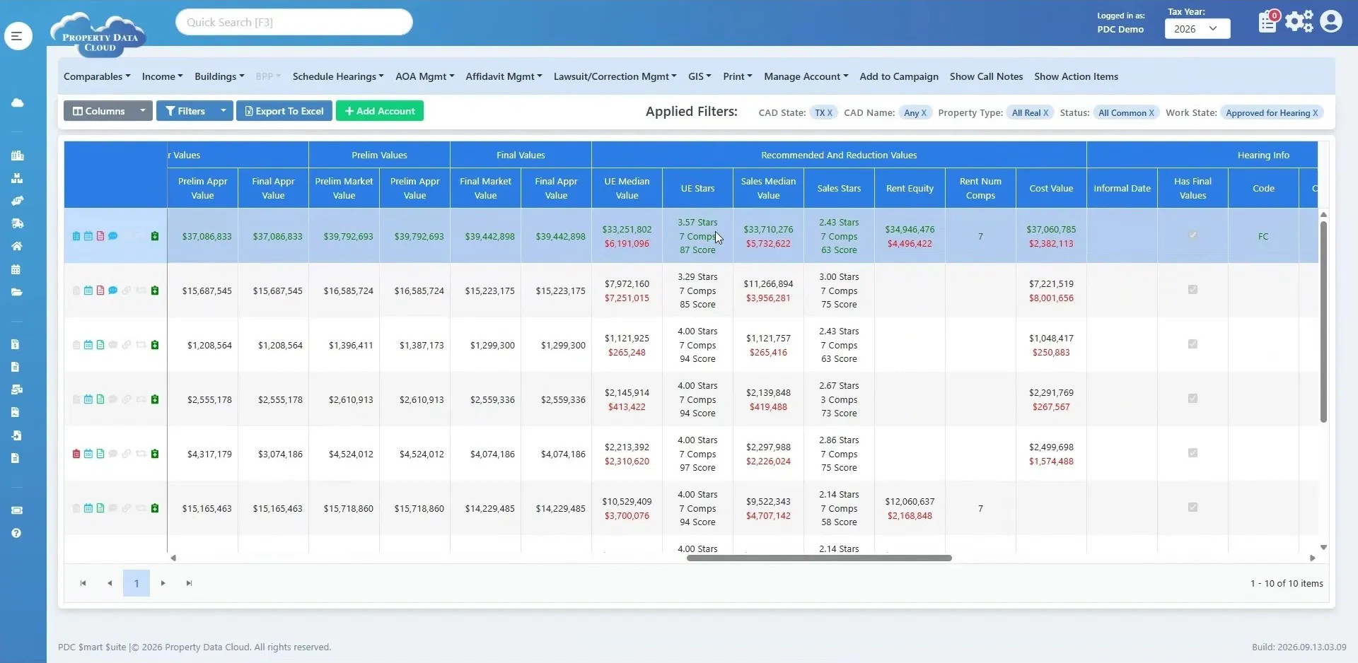Click the grid's horizontal scrollbar thumb
The width and height of the screenshot is (1358, 663).
819,558
